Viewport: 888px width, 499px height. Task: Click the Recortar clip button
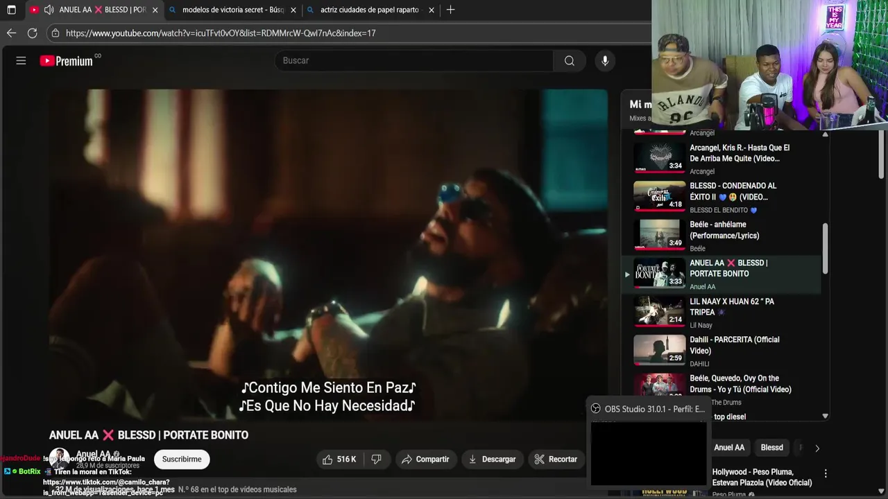[x=556, y=459]
